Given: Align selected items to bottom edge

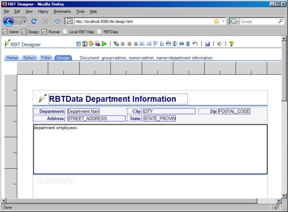Looking at the screenshot, I should (162, 44).
